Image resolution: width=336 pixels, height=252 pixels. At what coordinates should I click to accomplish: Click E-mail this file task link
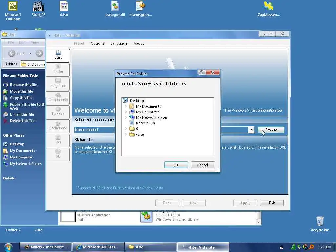tap(22, 114)
